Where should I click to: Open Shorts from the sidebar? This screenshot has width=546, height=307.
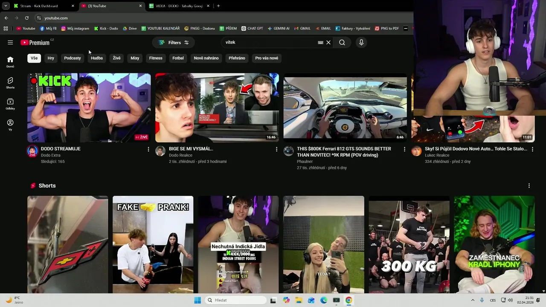coord(10,83)
